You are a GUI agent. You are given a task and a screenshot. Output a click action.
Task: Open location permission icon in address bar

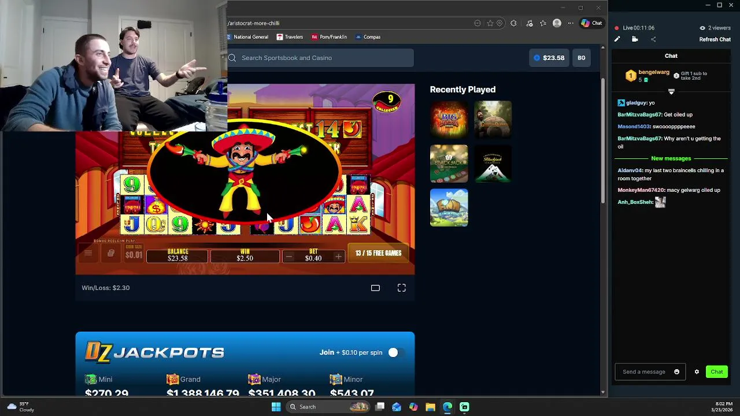tap(499, 23)
